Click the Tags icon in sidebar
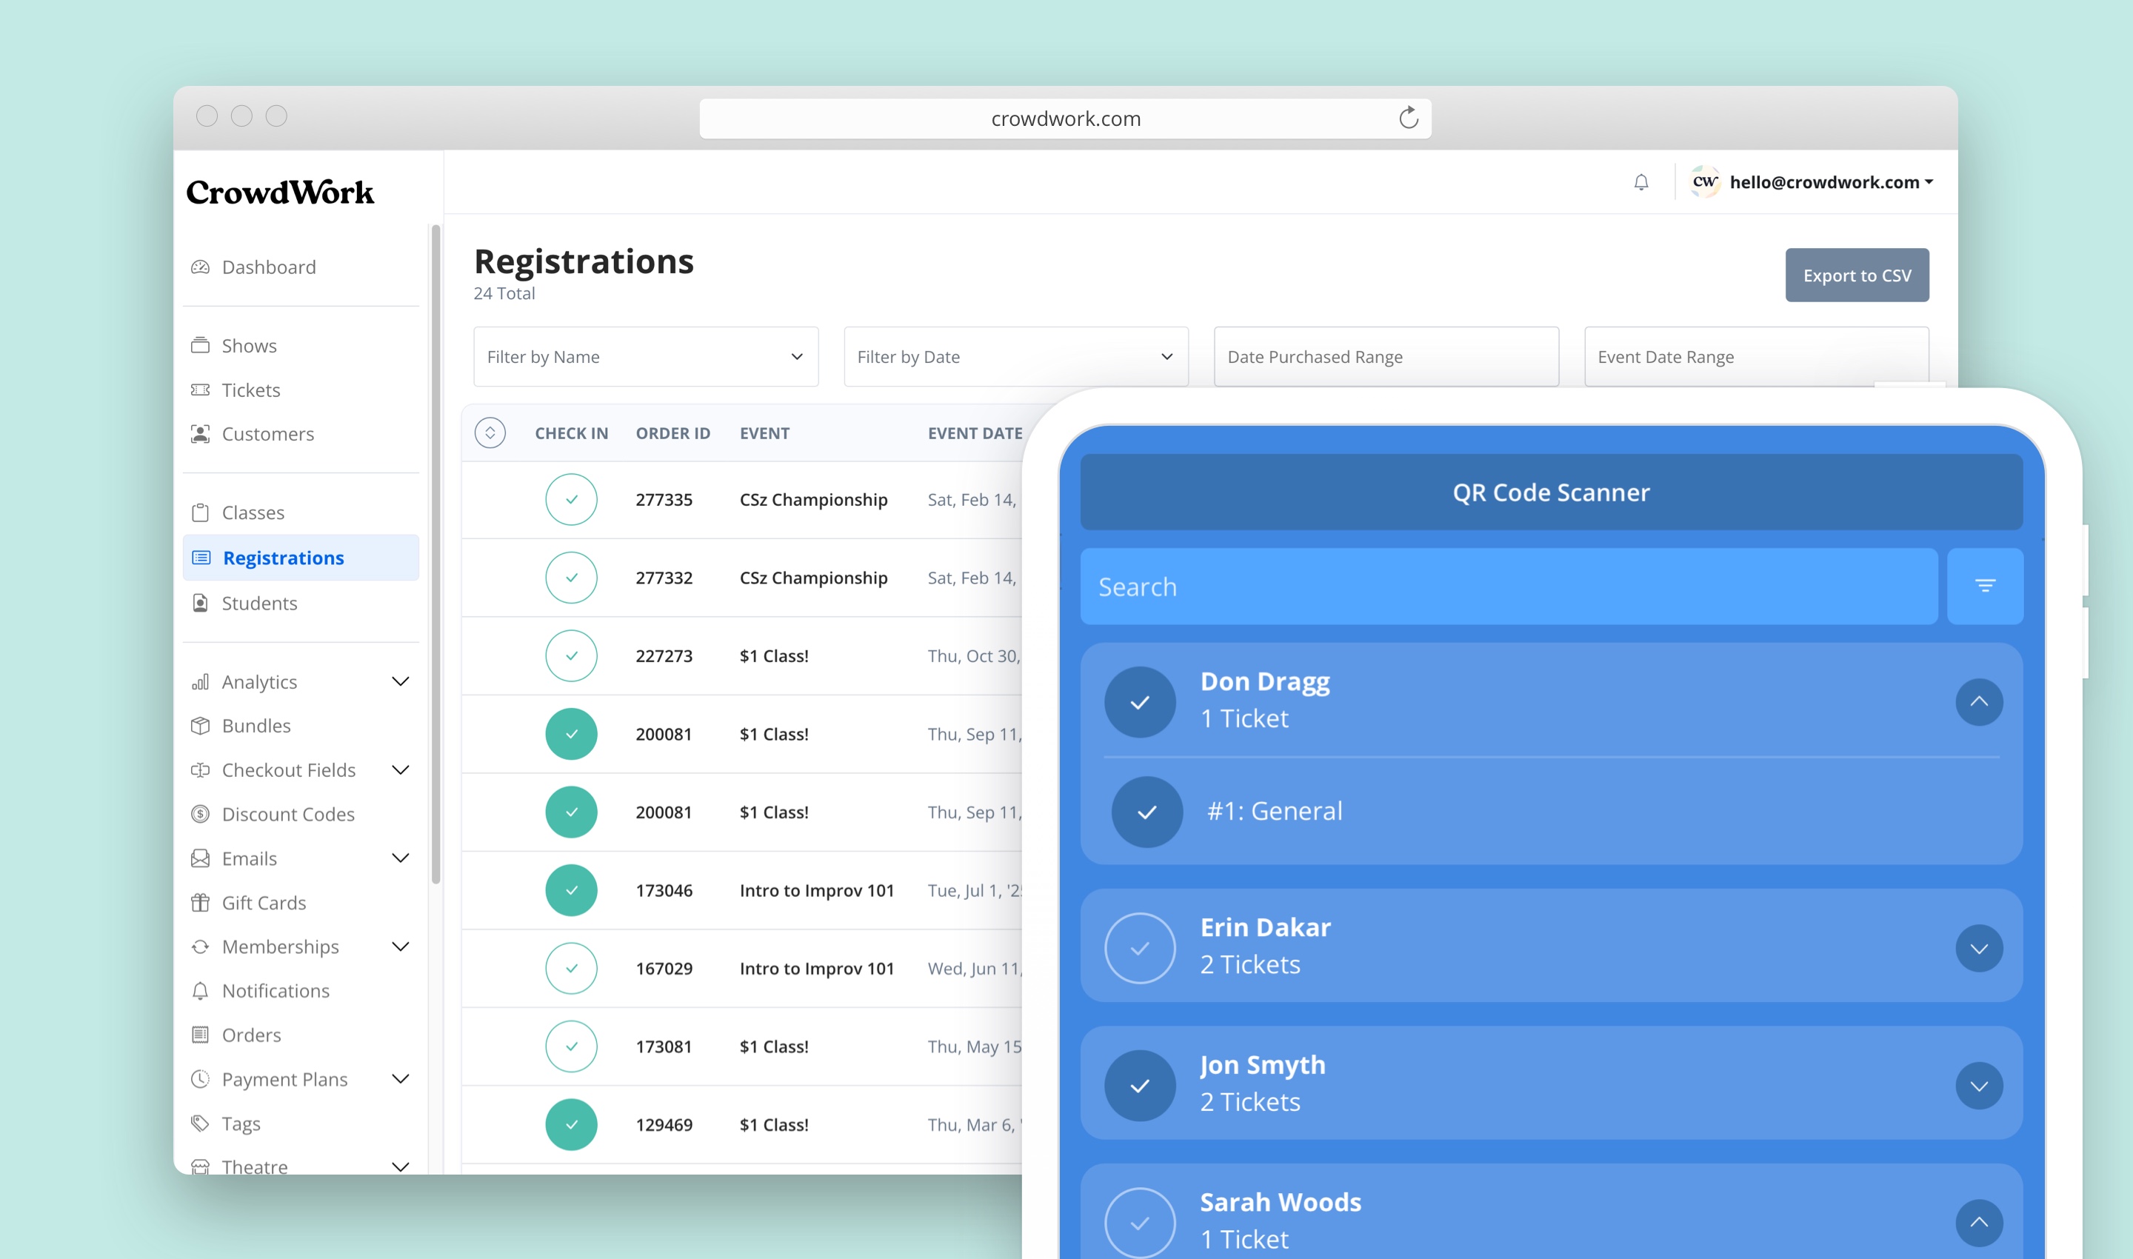The width and height of the screenshot is (2133, 1259). point(200,1123)
